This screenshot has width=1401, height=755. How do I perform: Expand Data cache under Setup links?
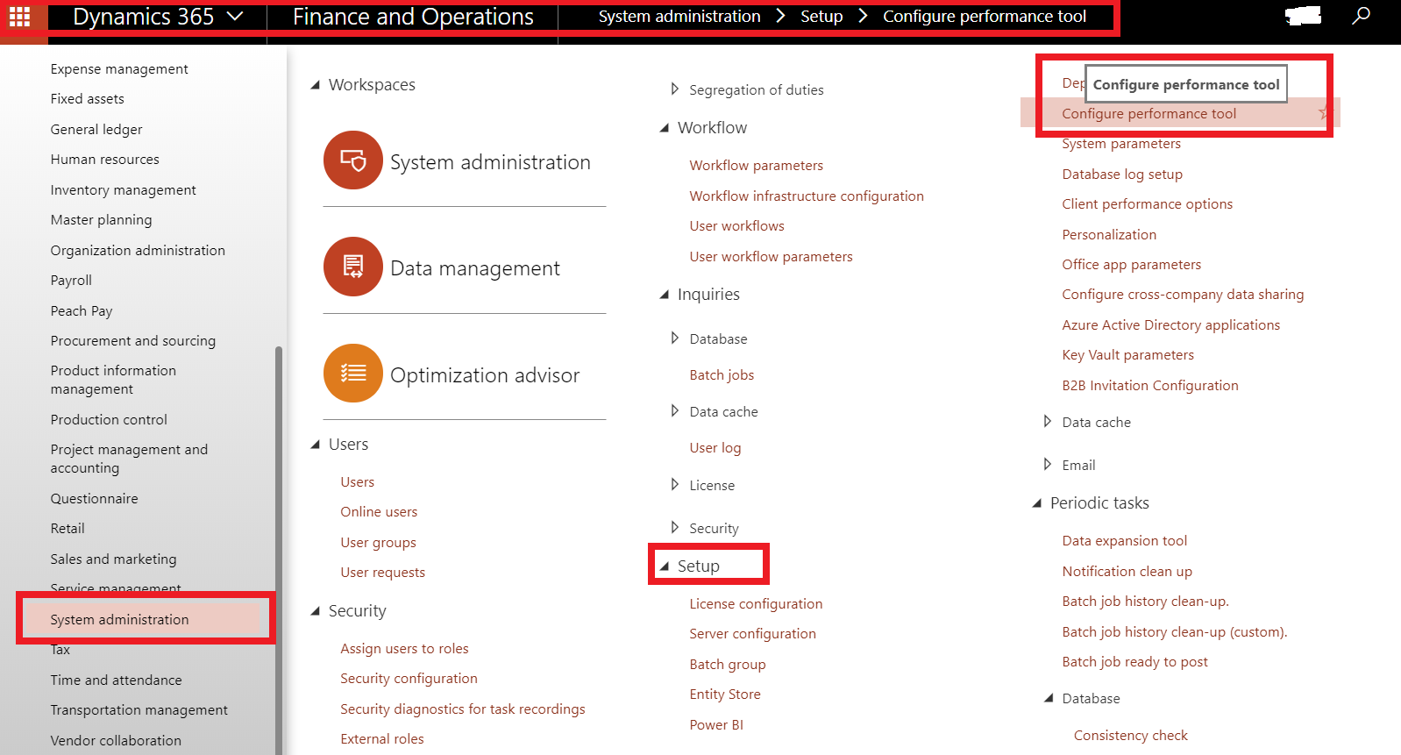click(1047, 421)
